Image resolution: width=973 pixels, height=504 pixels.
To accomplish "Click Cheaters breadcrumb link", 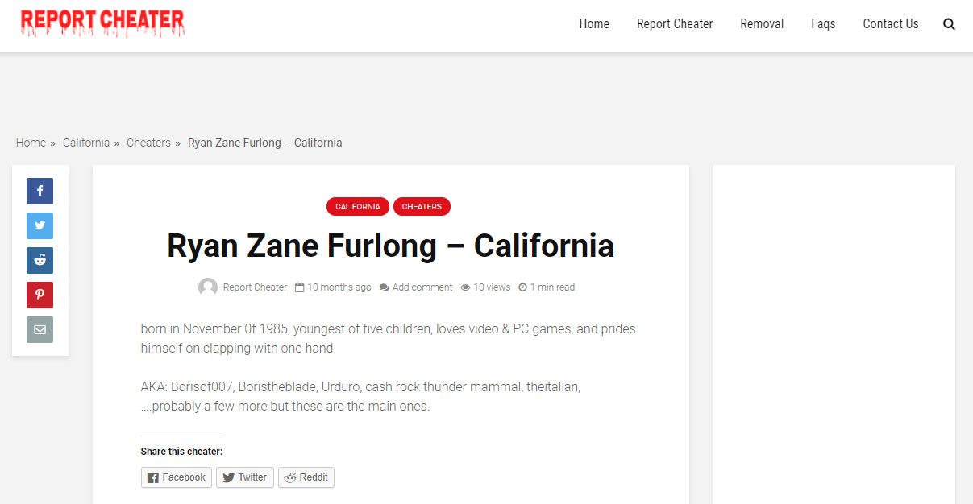I will pos(148,143).
